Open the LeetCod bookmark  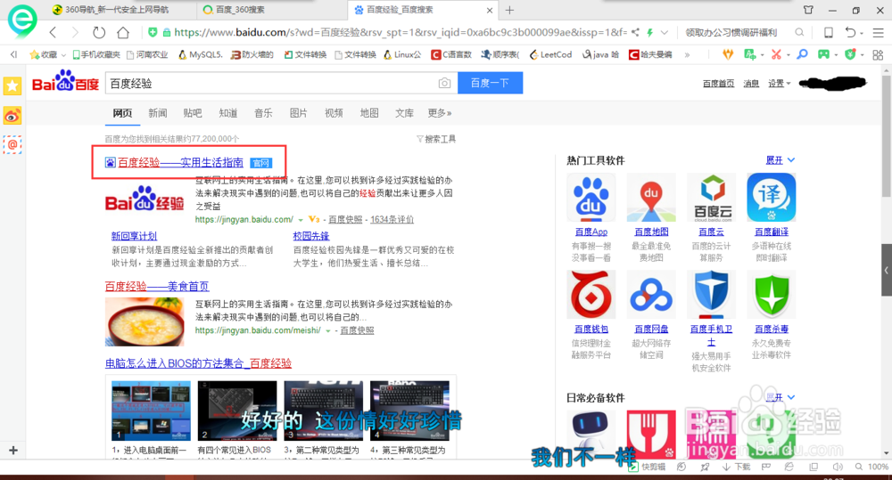(550, 54)
